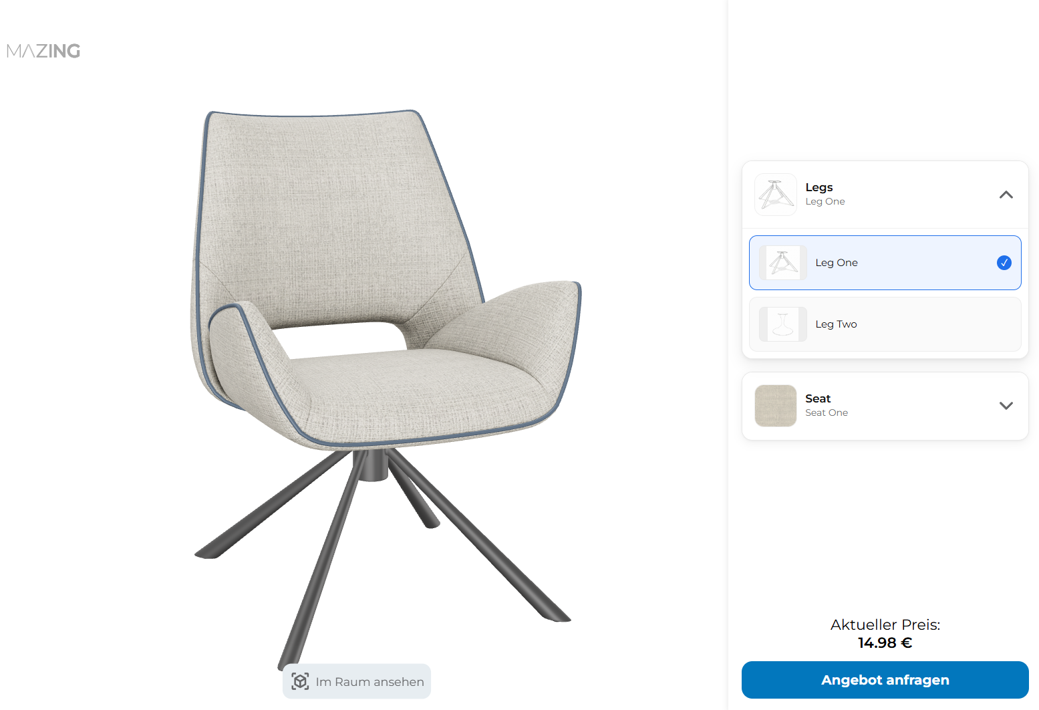
Task: Select the beige Seat fabric swatch
Action: pyautogui.click(x=775, y=406)
